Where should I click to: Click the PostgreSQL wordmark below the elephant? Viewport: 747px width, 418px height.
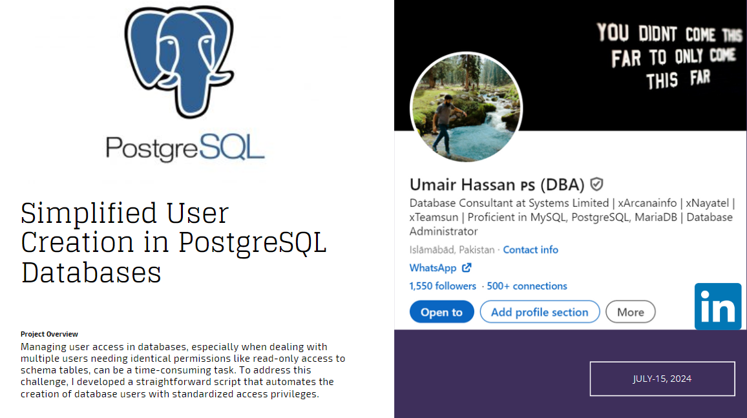pyautogui.click(x=185, y=147)
